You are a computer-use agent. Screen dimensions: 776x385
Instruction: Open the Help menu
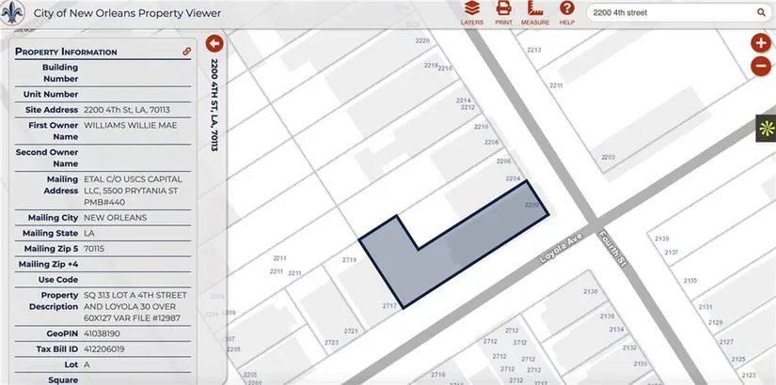[x=566, y=13]
